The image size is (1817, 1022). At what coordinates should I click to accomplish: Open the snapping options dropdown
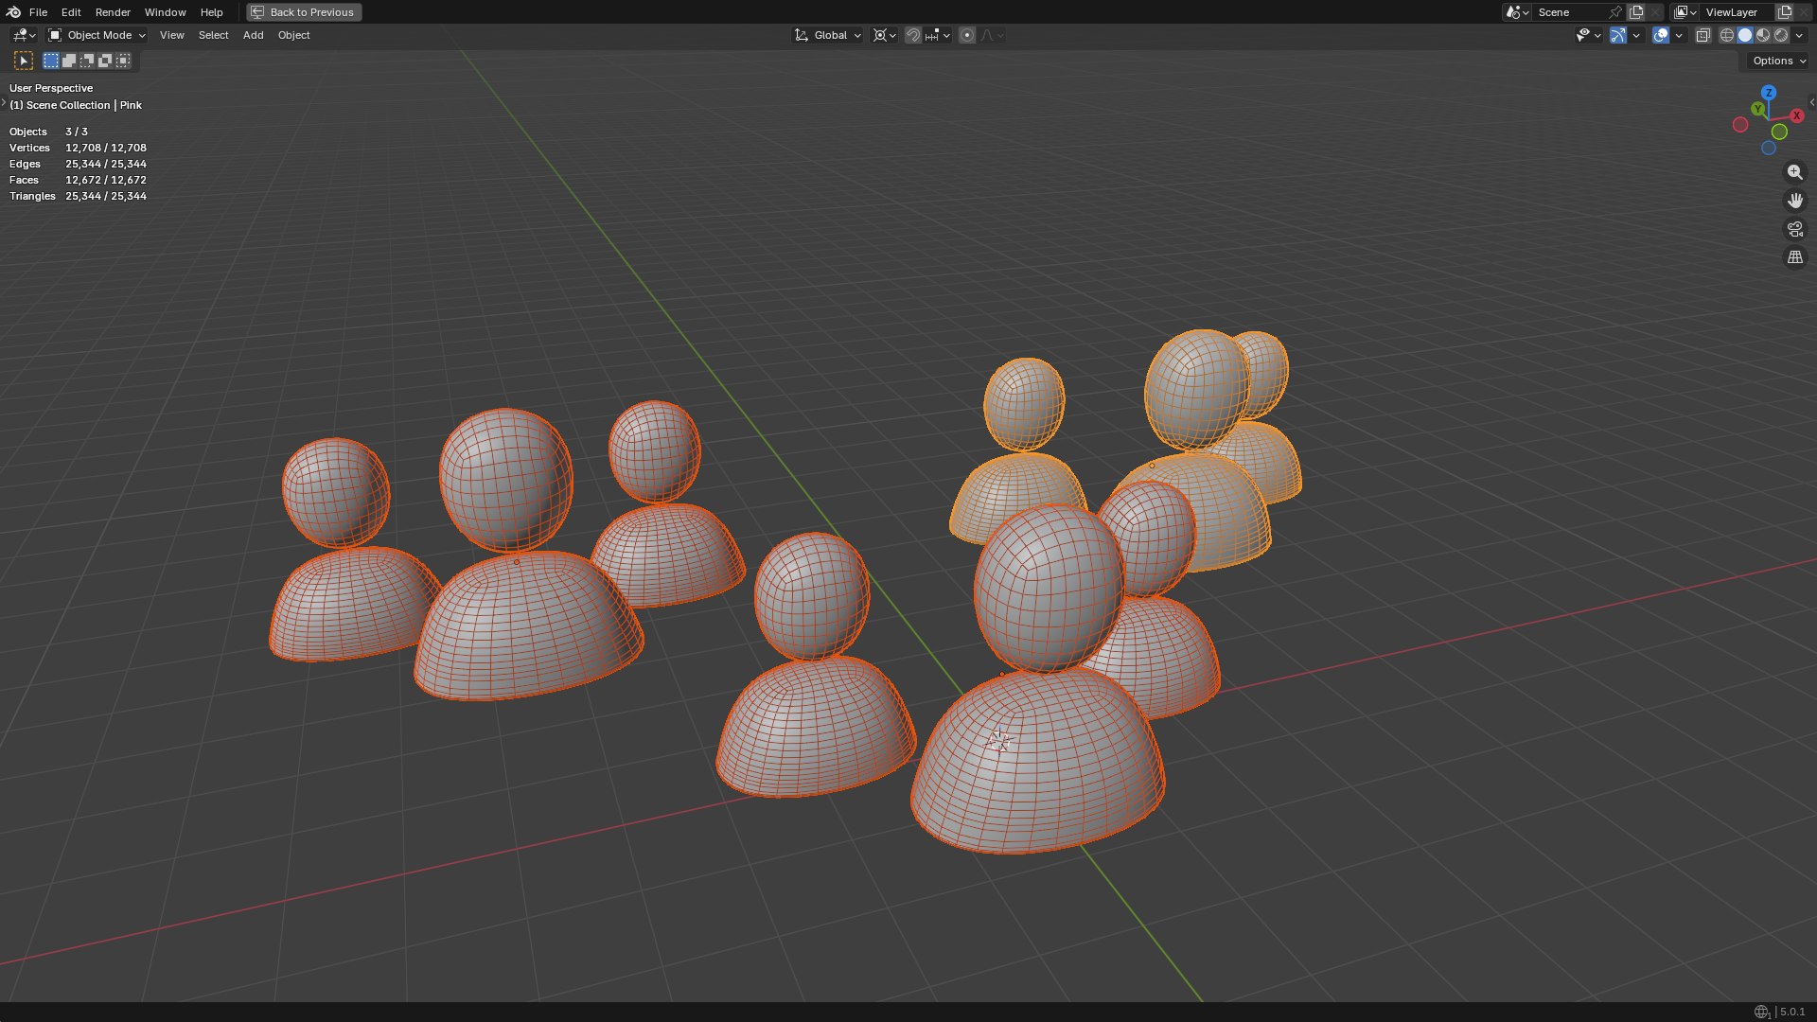[x=939, y=35]
